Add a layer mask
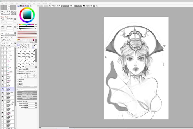The height and width of the screenshot is (129, 193). point(15,43)
